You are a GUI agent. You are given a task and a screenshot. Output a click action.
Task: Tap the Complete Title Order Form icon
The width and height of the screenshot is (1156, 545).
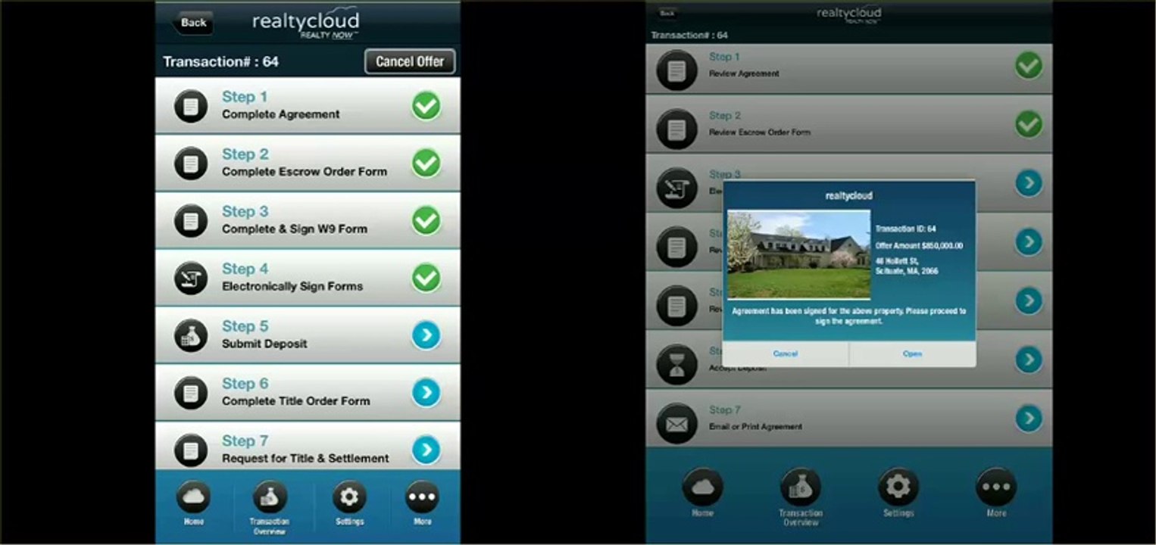click(x=191, y=393)
